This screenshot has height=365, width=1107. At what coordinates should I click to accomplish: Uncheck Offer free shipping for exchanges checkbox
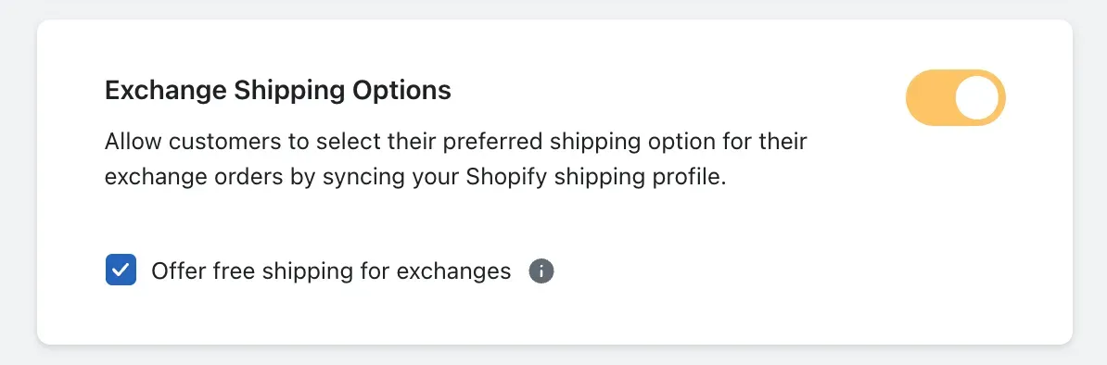pyautogui.click(x=121, y=271)
